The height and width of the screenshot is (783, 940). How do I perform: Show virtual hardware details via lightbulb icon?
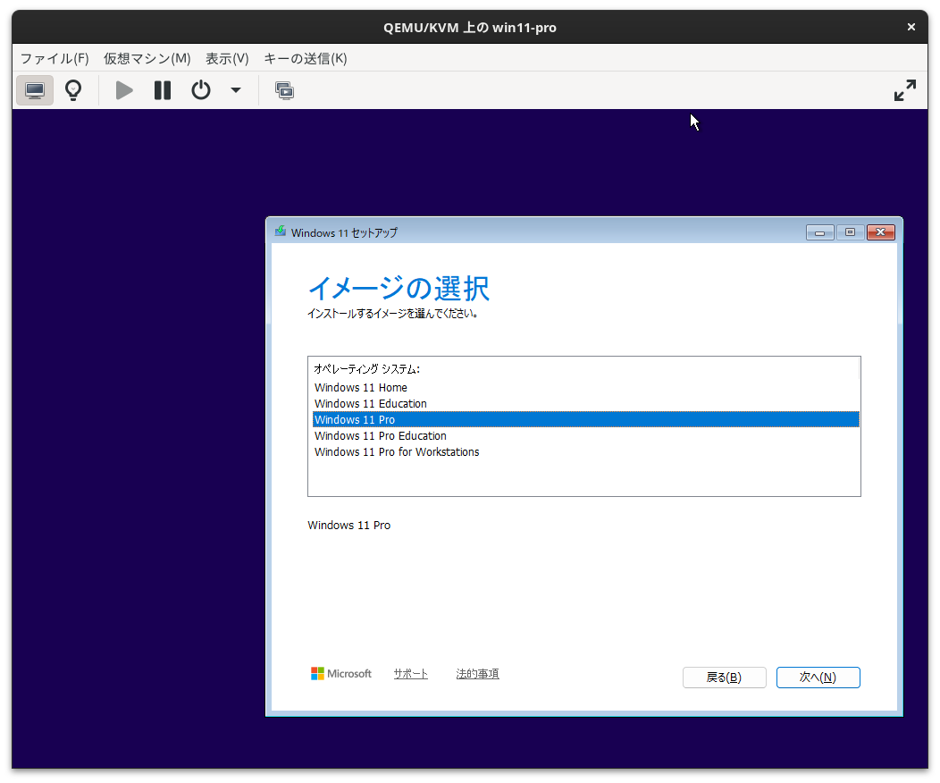[x=72, y=89]
